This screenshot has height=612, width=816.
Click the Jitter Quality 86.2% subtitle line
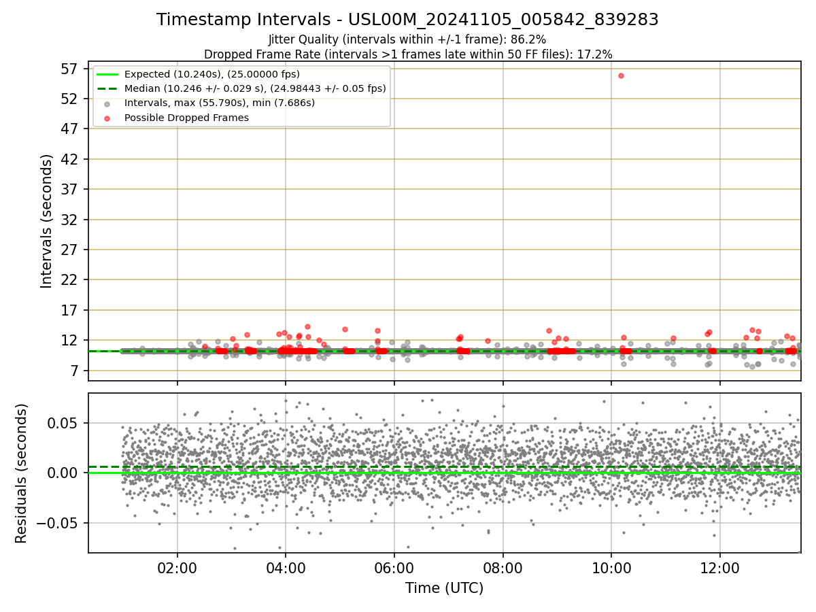(x=407, y=39)
